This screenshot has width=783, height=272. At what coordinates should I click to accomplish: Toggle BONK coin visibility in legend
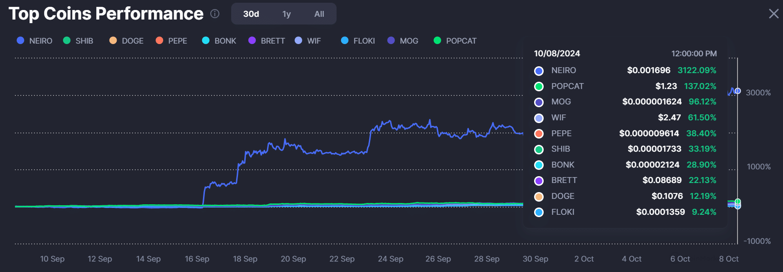point(219,41)
